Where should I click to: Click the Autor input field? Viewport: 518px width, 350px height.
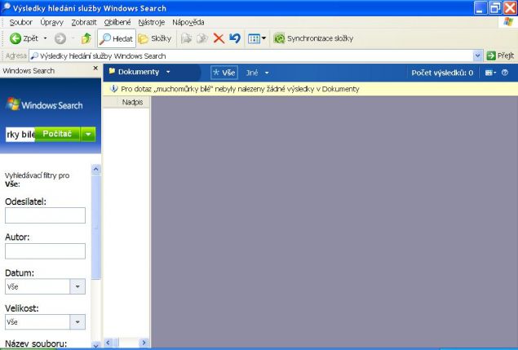(45, 250)
